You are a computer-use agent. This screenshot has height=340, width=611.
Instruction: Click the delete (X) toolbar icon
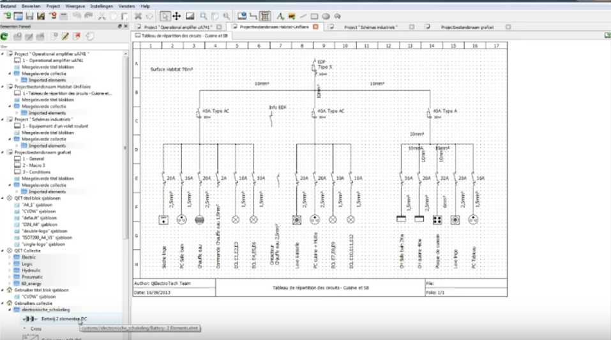[138, 15]
